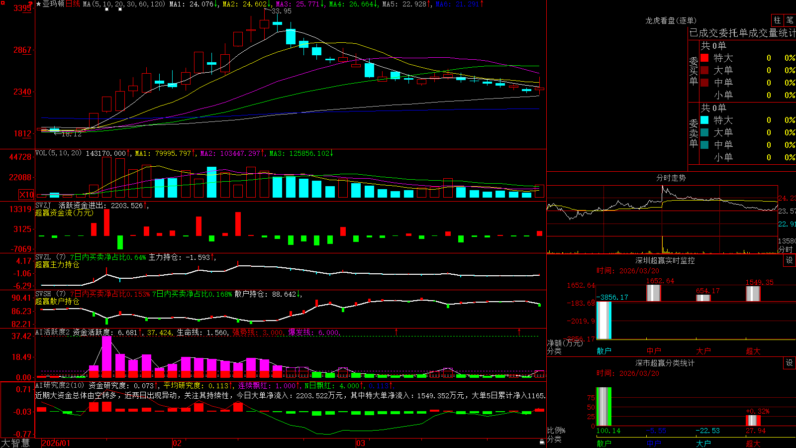Click the 02 month marker on date axis
This screenshot has height=448, width=796.
pos(177,443)
